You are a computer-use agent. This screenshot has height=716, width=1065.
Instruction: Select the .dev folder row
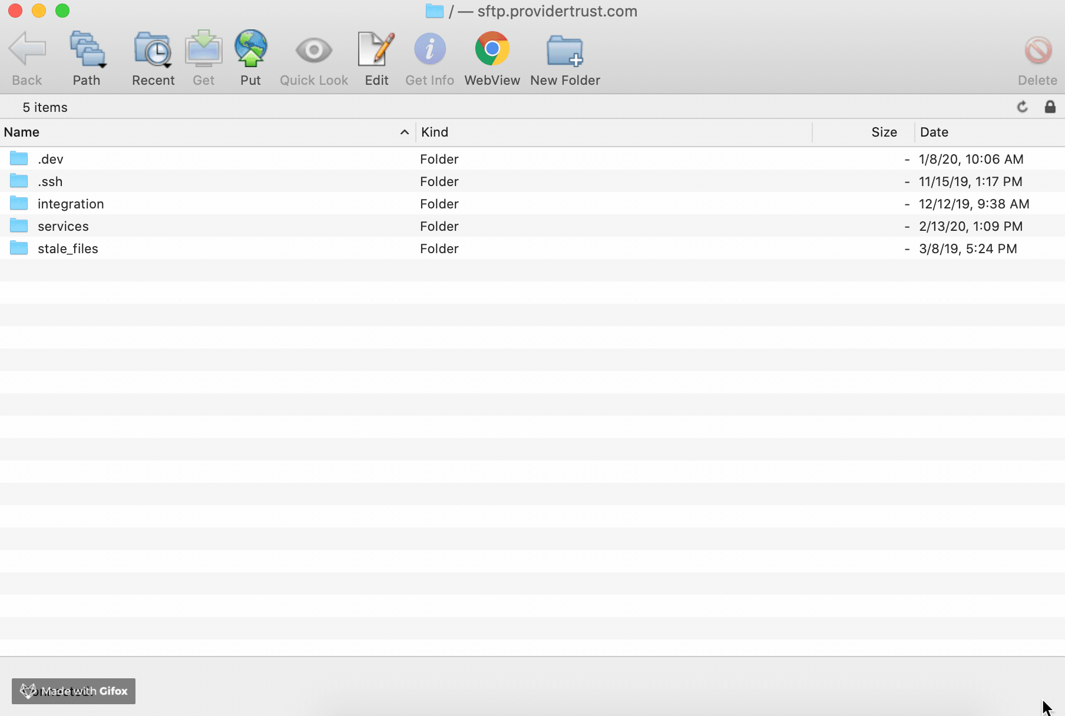(532, 159)
